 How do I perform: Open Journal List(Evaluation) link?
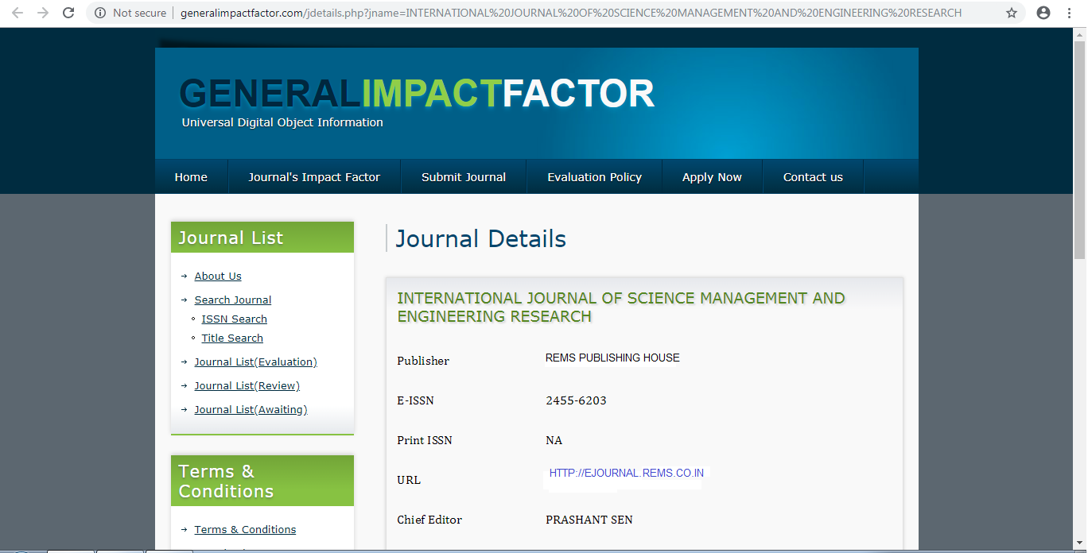point(255,362)
